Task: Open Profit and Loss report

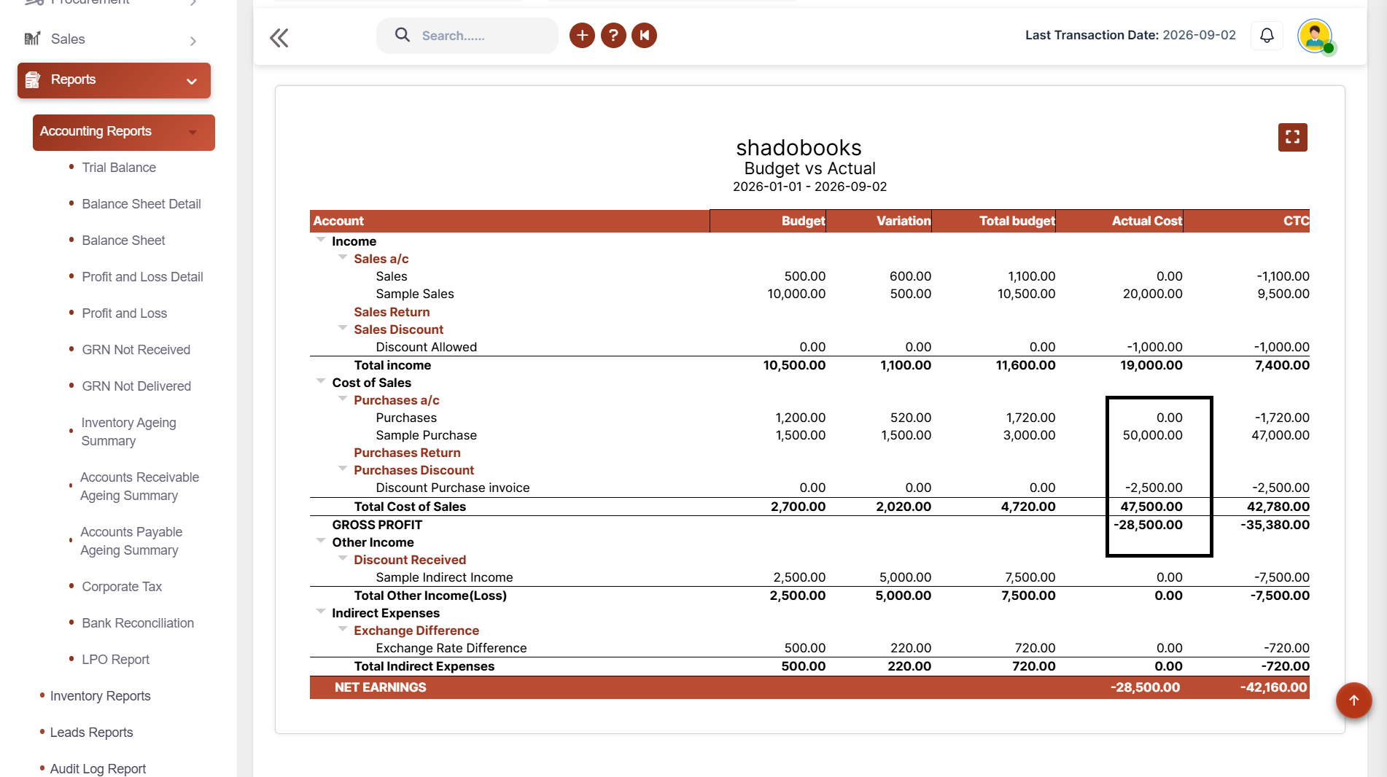Action: [x=125, y=313]
